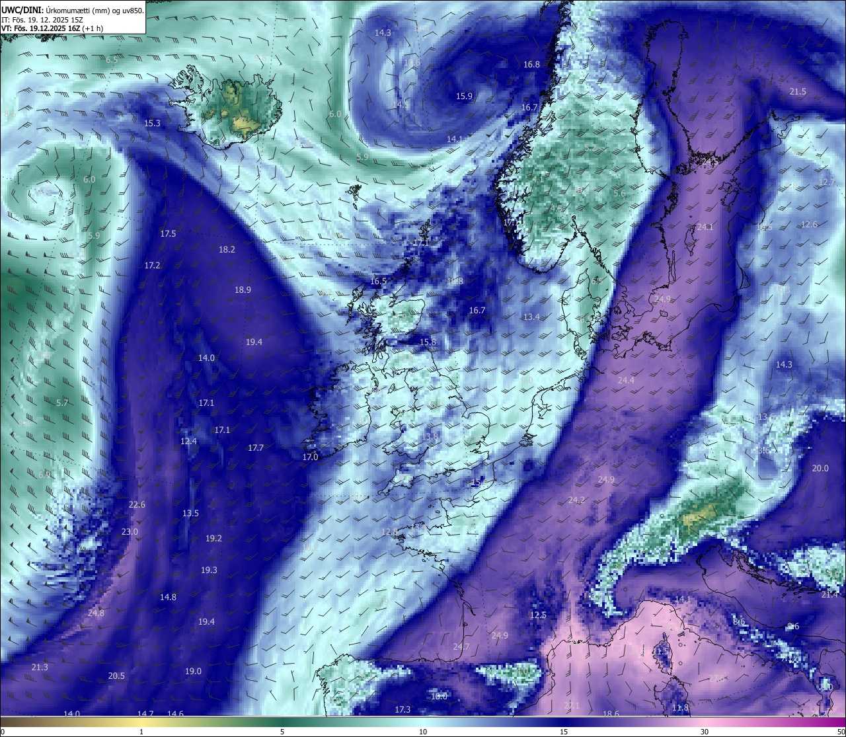Click the 17.7 value west of Ireland

pyautogui.click(x=256, y=447)
